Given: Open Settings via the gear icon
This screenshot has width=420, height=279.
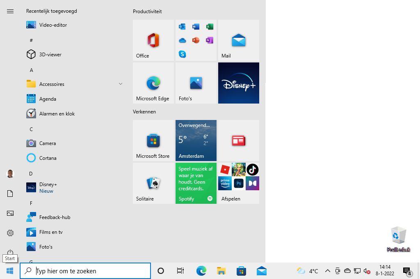Looking at the screenshot, I should pyautogui.click(x=10, y=233).
